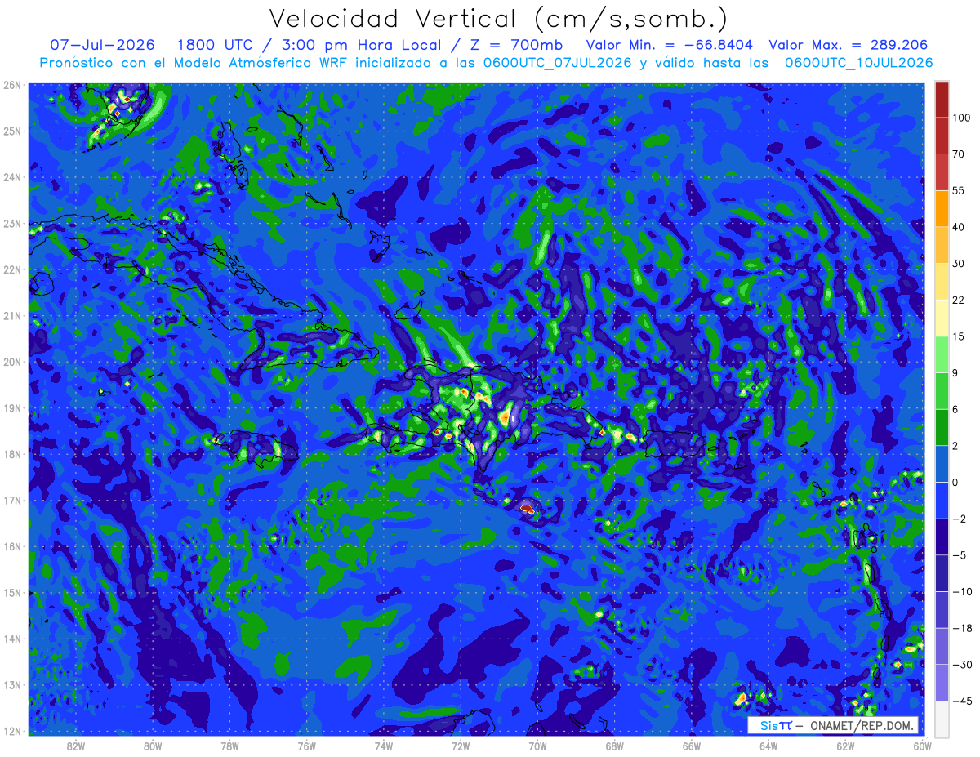The height and width of the screenshot is (757, 980).
Task: Click the '17N' latitude label
Action: click(12, 501)
